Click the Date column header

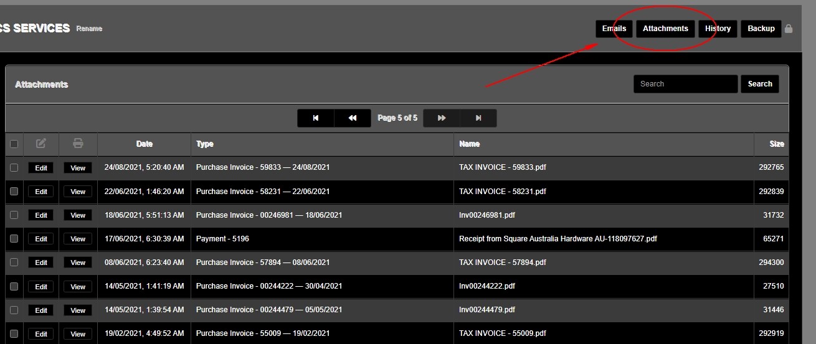pos(145,144)
